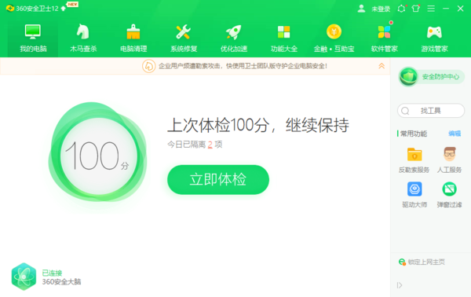Click the 360安全卫士12 logo title
471x297 pixels.
(32, 9)
